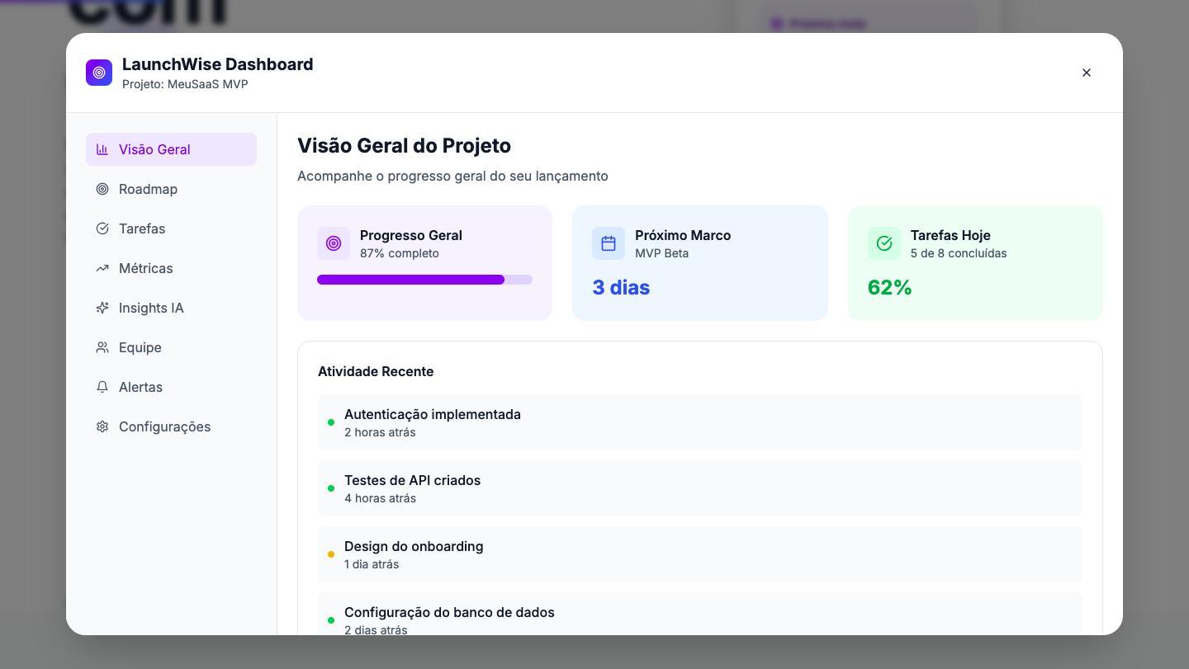Click the "Próximo Marco" card title
Screen dimensions: 1189x669
[x=683, y=235]
